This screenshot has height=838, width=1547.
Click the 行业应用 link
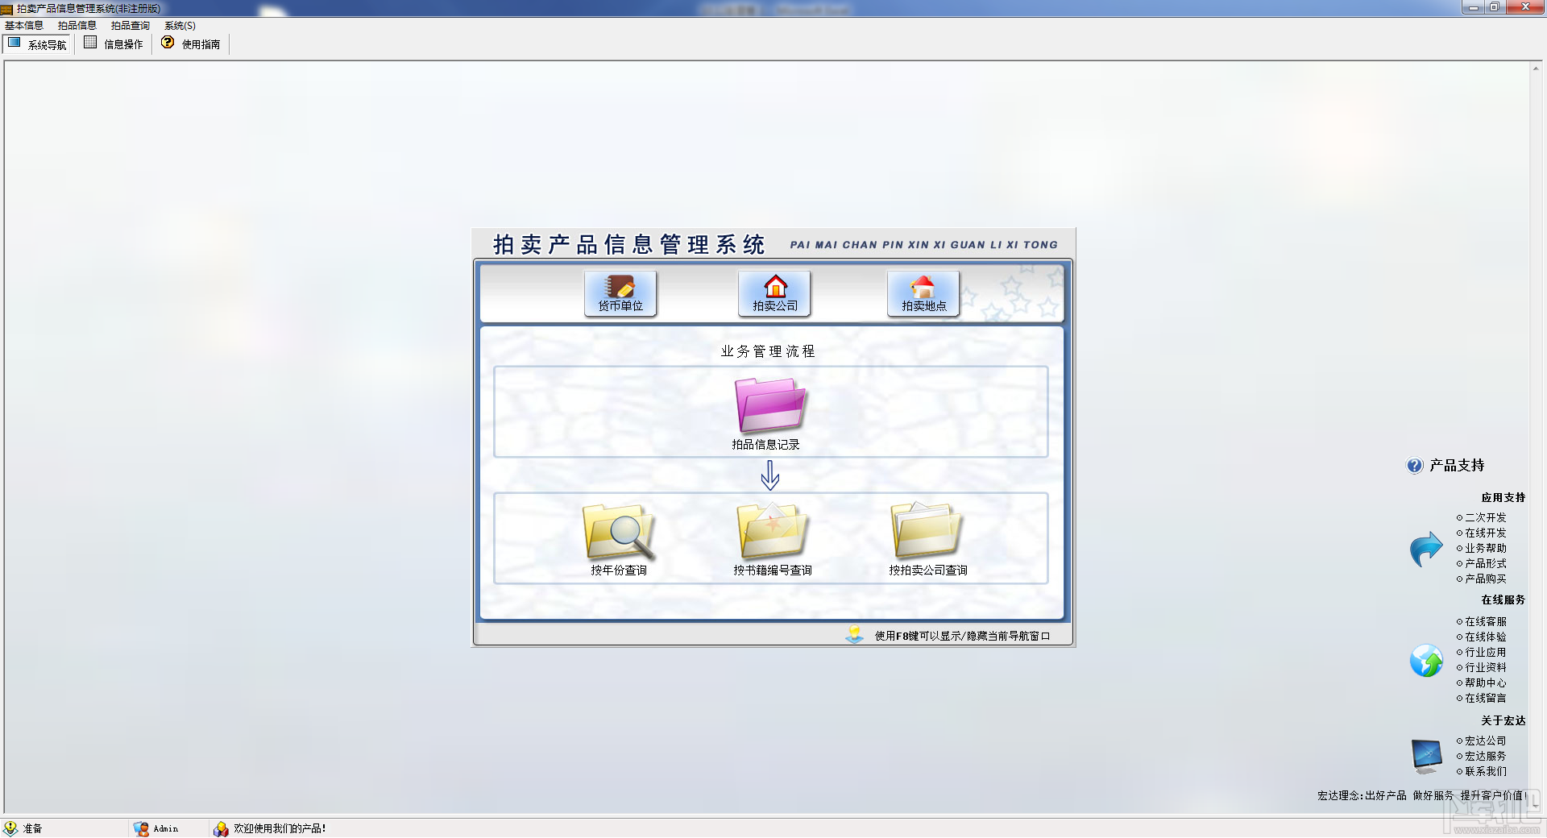coord(1485,652)
